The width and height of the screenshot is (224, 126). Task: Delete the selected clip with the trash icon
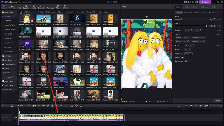coord(12,106)
